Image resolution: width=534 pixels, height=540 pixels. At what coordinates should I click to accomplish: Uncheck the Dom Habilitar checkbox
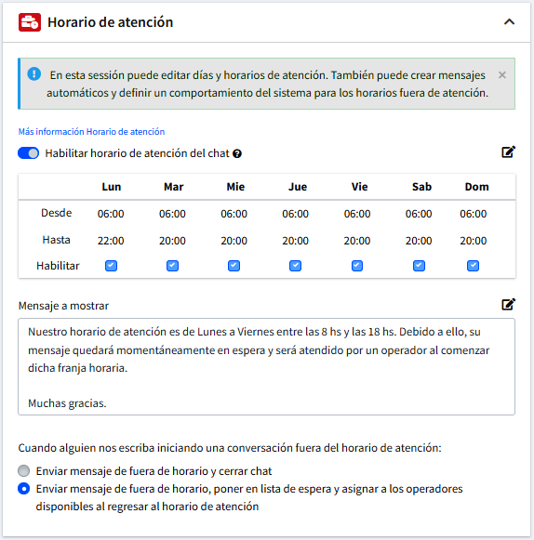coord(473,266)
